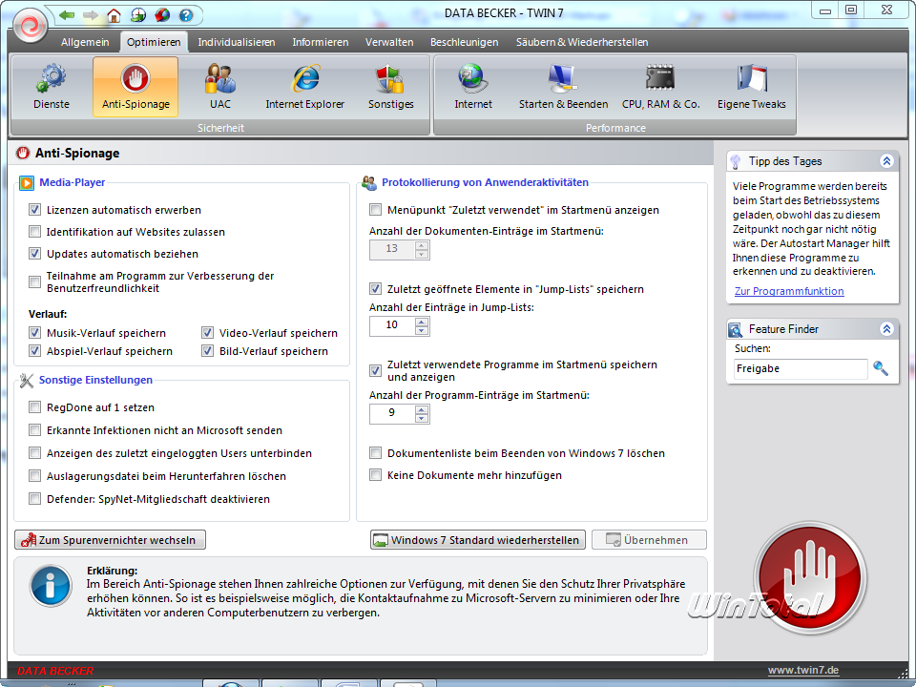Screen dimensions: 916x687
Task: Click the globe refresh icon in top toolbar
Action: [x=137, y=15]
